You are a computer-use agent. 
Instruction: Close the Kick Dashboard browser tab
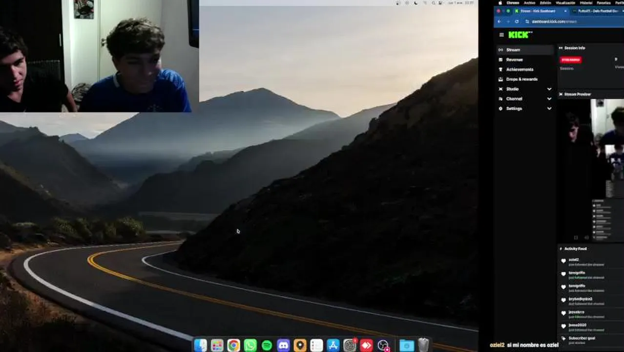tap(565, 11)
